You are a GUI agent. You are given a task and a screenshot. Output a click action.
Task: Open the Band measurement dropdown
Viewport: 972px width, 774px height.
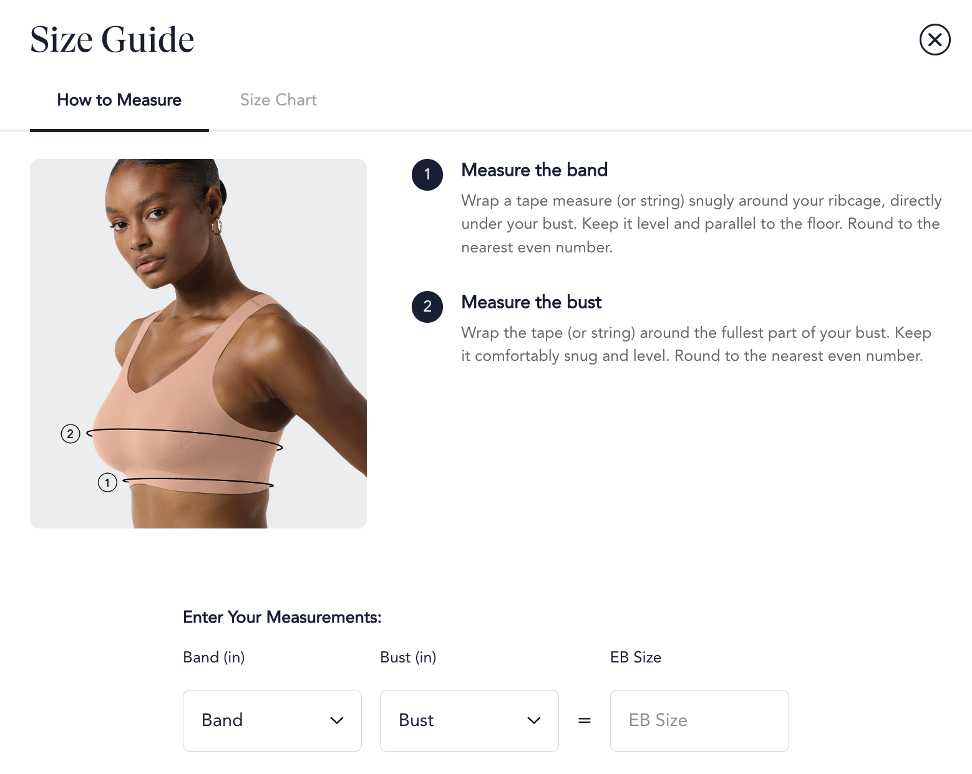(x=272, y=720)
